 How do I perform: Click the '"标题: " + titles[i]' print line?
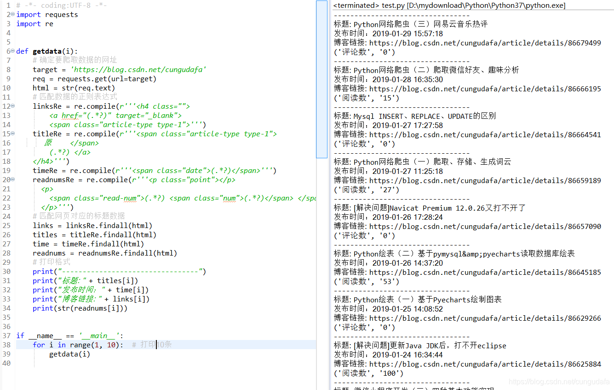[86, 281]
